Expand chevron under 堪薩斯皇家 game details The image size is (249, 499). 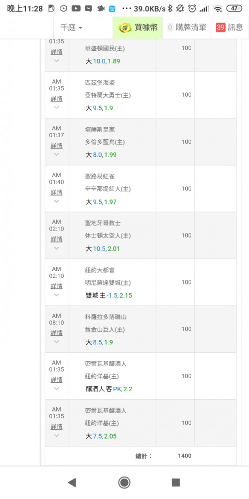pyautogui.click(x=57, y=154)
